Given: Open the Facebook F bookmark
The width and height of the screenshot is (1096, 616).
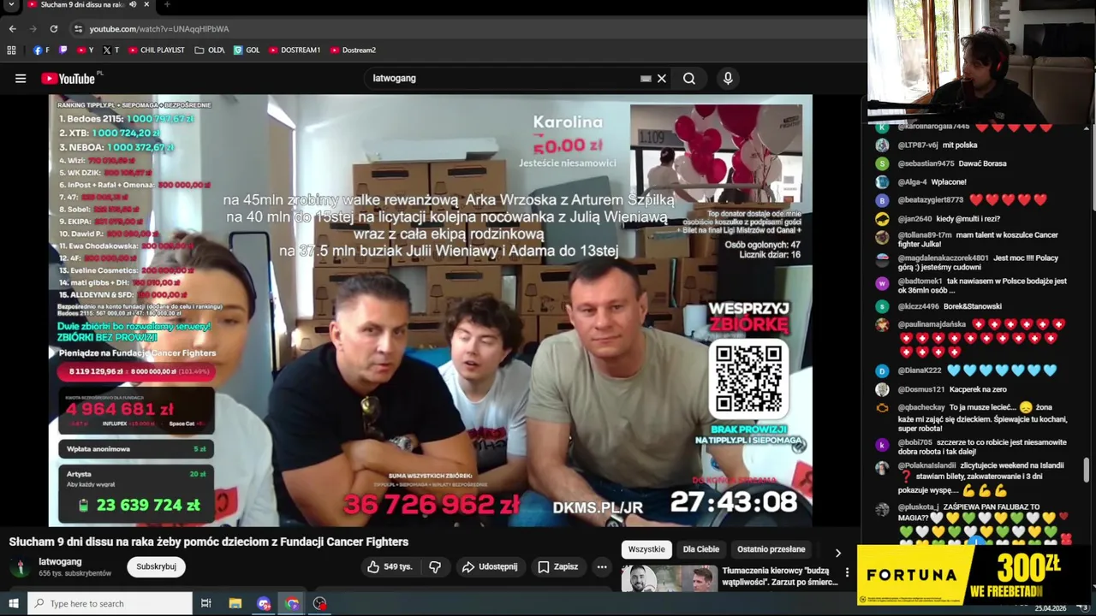Looking at the screenshot, I should point(41,50).
